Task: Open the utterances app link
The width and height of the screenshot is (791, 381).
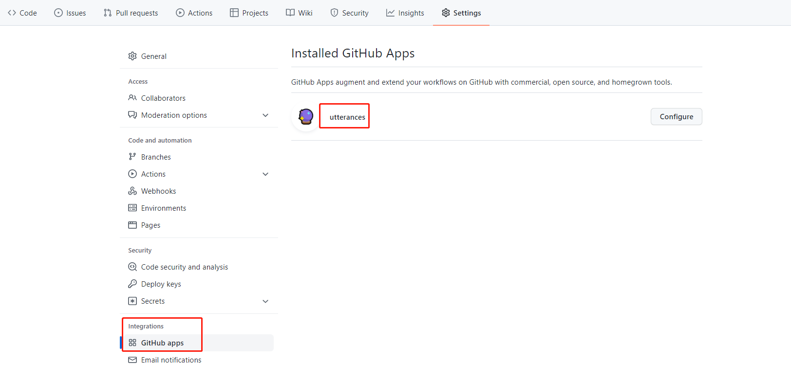Action: (x=347, y=117)
